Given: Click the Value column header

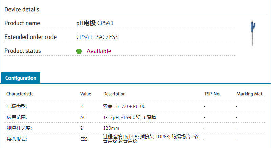Looking at the screenshot, I should point(86,94).
